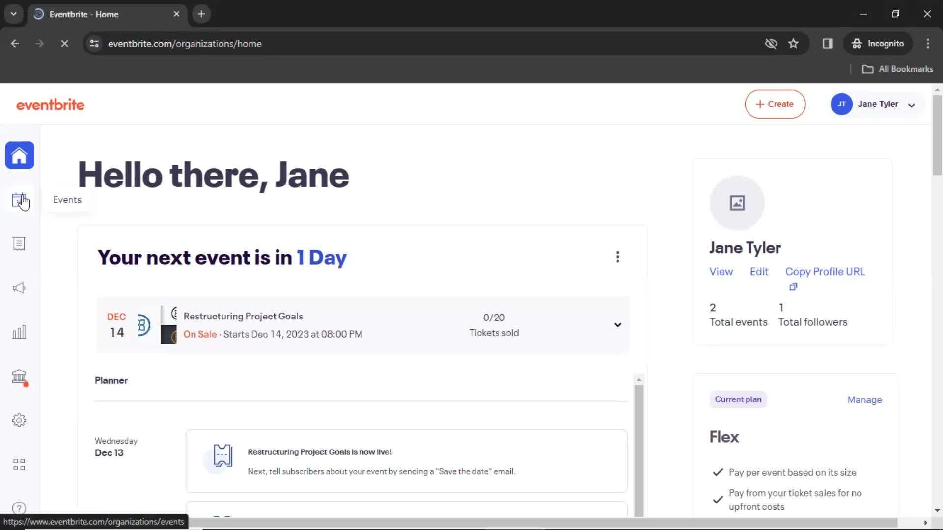This screenshot has height=530, width=943.
Task: Select the Eventbrite - Home tab
Action: point(107,14)
